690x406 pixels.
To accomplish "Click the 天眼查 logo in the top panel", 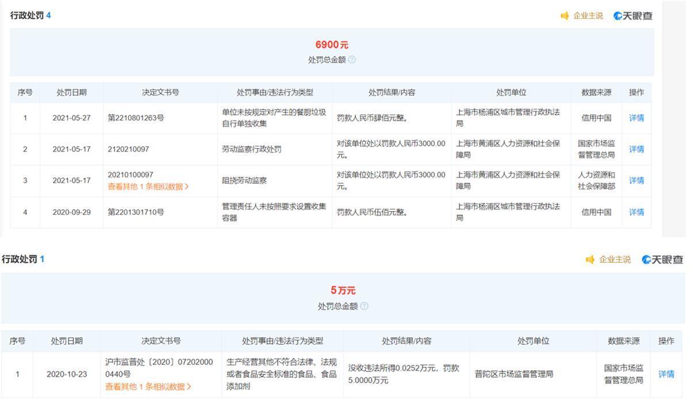I will pos(633,16).
